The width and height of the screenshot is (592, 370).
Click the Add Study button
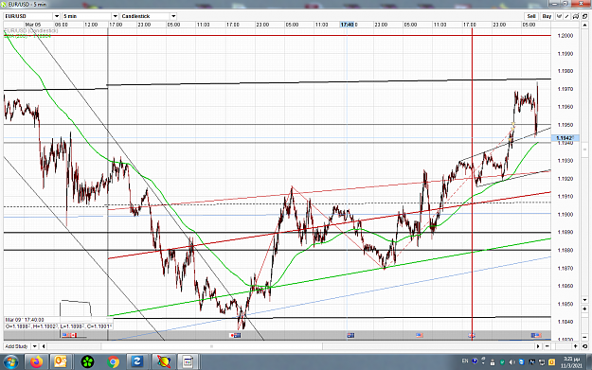click(17, 346)
